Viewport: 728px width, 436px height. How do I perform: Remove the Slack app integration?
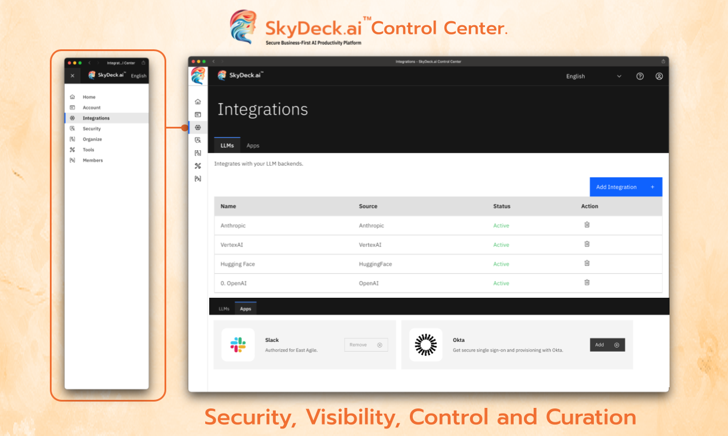click(366, 345)
